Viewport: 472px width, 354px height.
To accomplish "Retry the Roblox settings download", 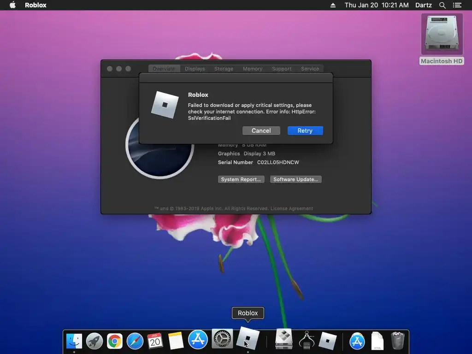I will (x=305, y=130).
